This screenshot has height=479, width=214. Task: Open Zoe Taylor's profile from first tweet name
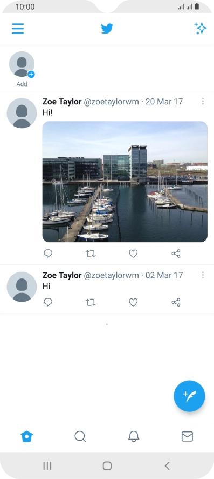pos(62,102)
